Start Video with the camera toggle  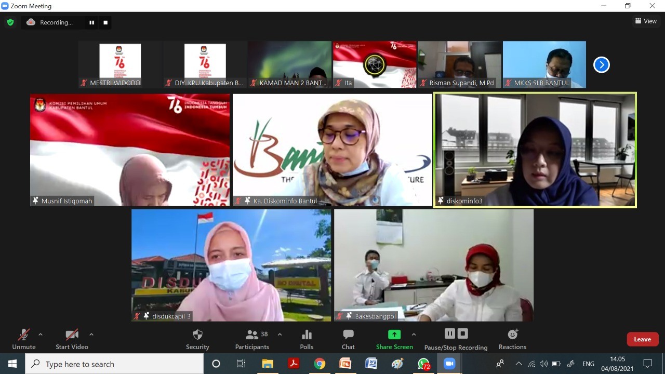pyautogui.click(x=72, y=339)
